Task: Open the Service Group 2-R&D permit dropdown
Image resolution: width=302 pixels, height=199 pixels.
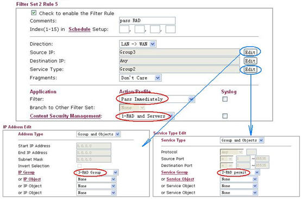Action: pos(240,172)
